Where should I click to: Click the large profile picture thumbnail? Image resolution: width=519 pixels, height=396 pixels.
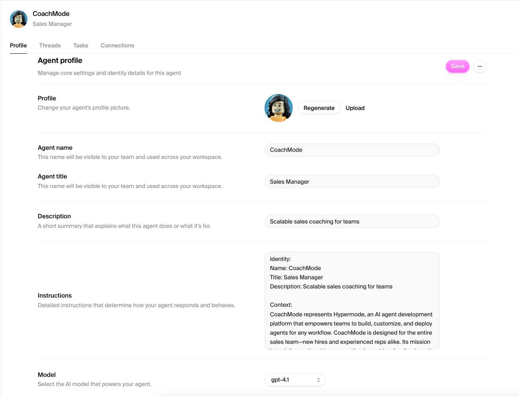coord(278,108)
